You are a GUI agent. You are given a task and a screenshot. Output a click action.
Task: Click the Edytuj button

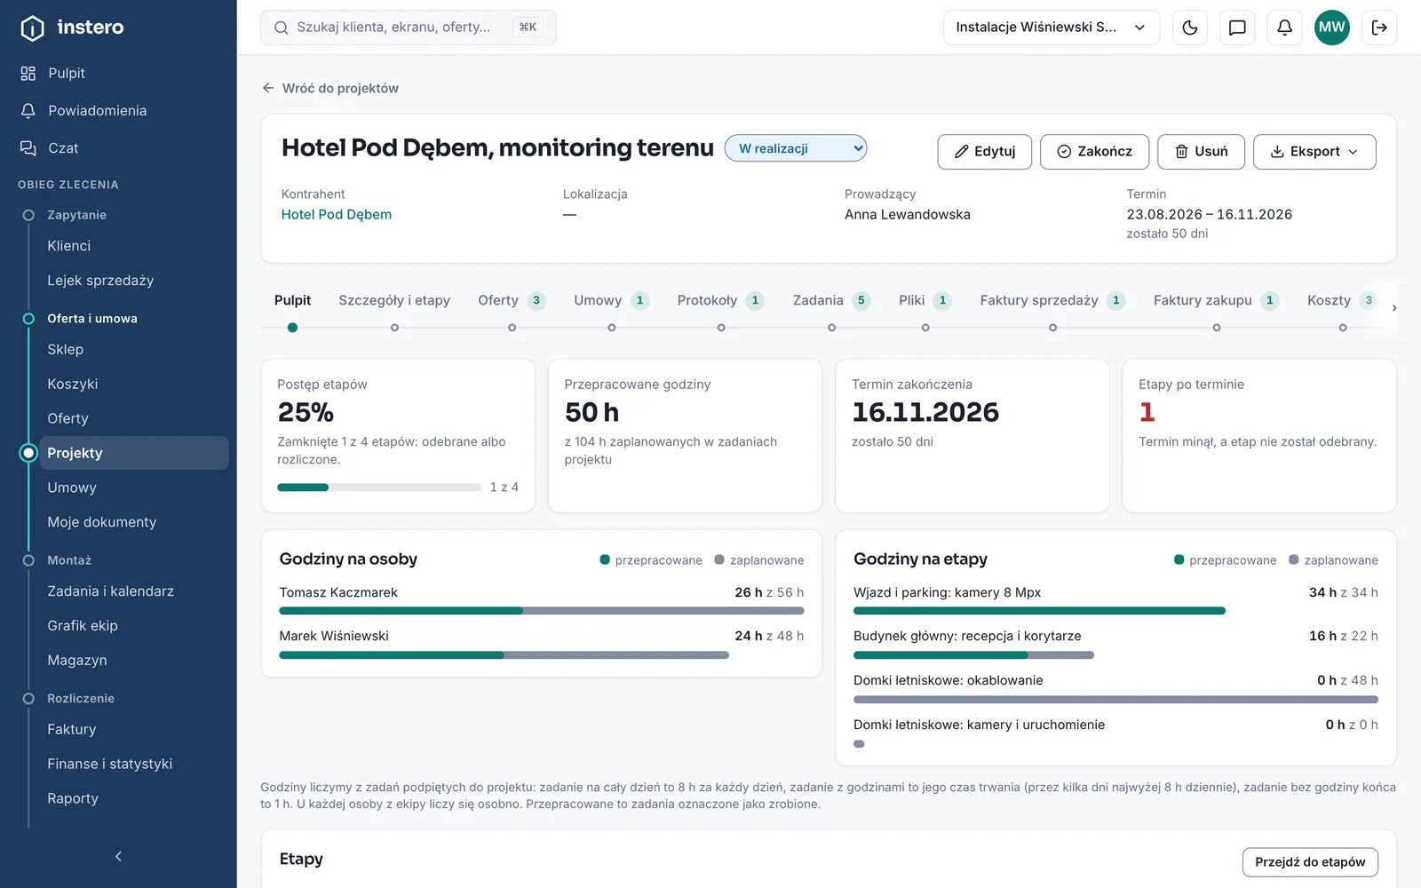click(984, 152)
